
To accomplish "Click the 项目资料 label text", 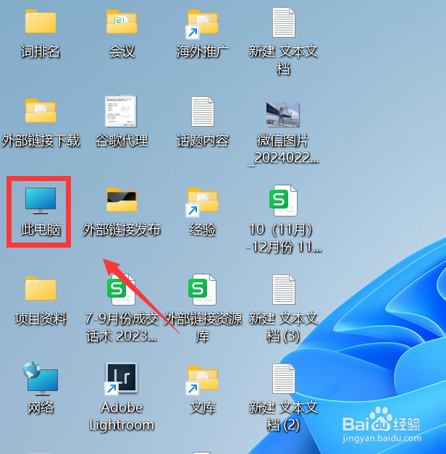I will point(41,319).
